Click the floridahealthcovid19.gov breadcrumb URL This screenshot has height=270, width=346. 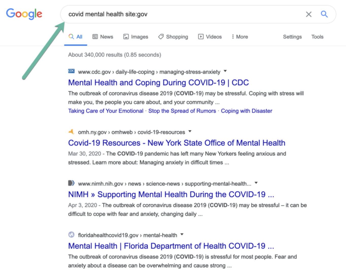tap(127, 235)
